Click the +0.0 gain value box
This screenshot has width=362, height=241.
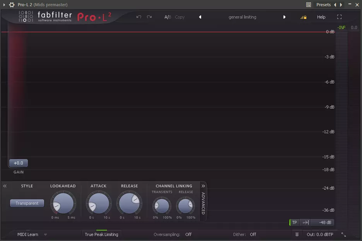[19, 163]
